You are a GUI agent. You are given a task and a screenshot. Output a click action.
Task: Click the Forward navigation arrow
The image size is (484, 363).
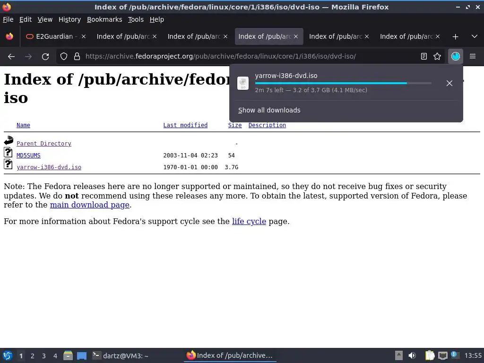tap(28, 57)
